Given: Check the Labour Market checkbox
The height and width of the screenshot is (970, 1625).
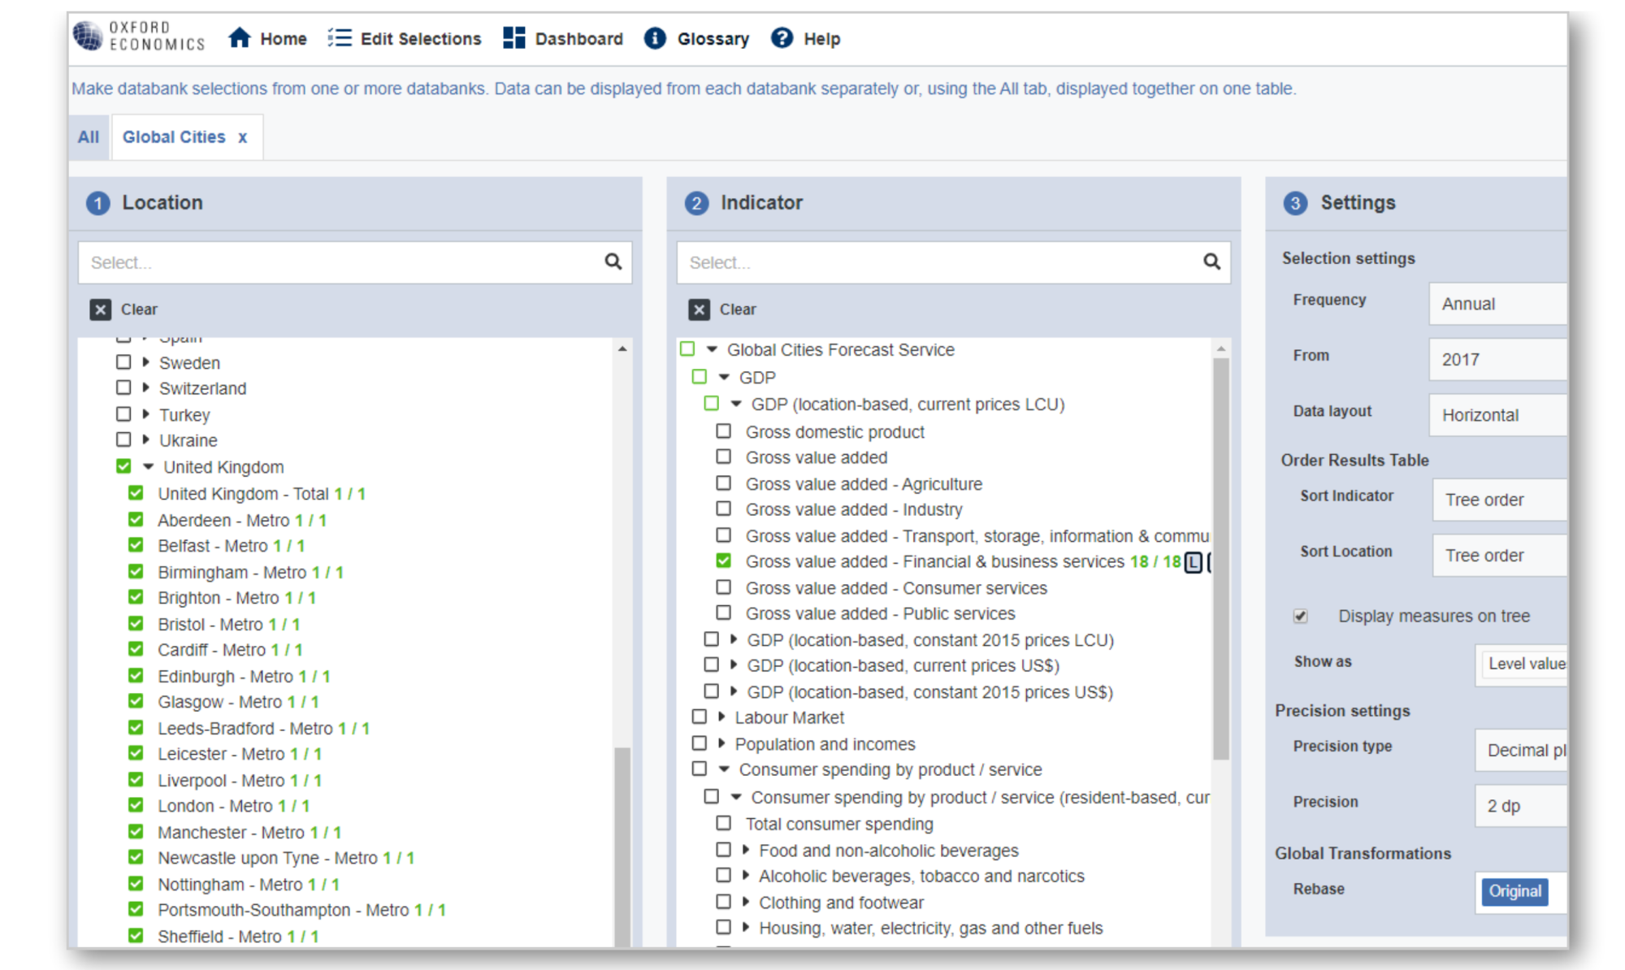Looking at the screenshot, I should point(699,717).
